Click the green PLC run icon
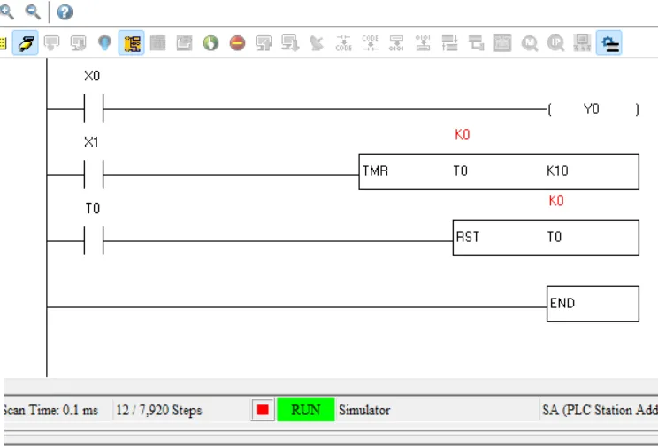658x446 pixels. click(x=210, y=42)
